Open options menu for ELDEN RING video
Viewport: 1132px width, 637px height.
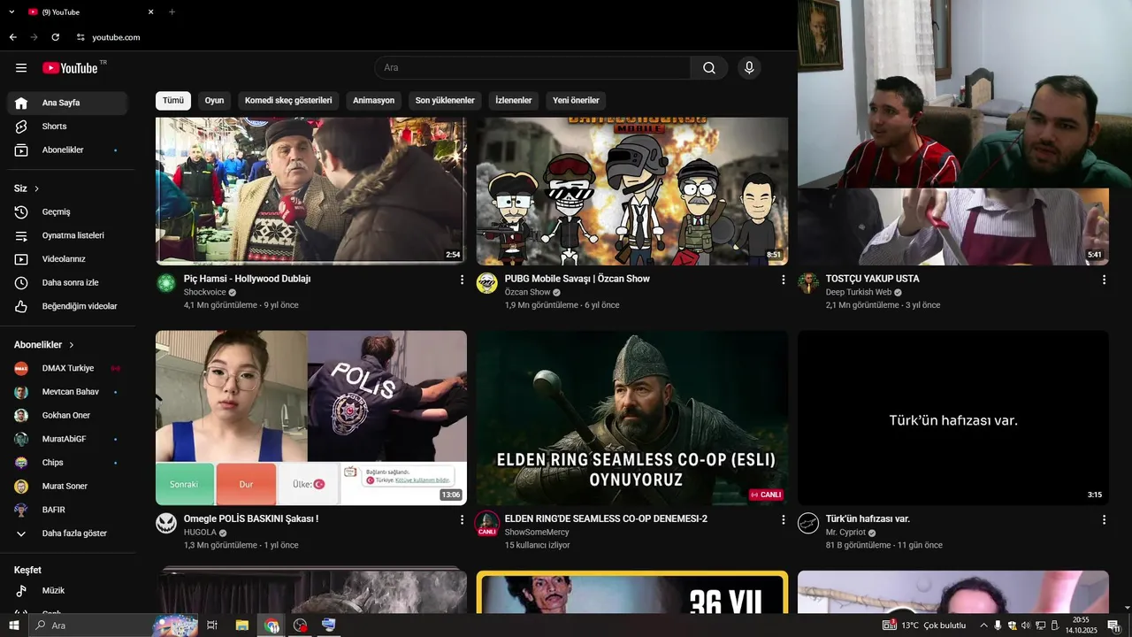pos(783,520)
